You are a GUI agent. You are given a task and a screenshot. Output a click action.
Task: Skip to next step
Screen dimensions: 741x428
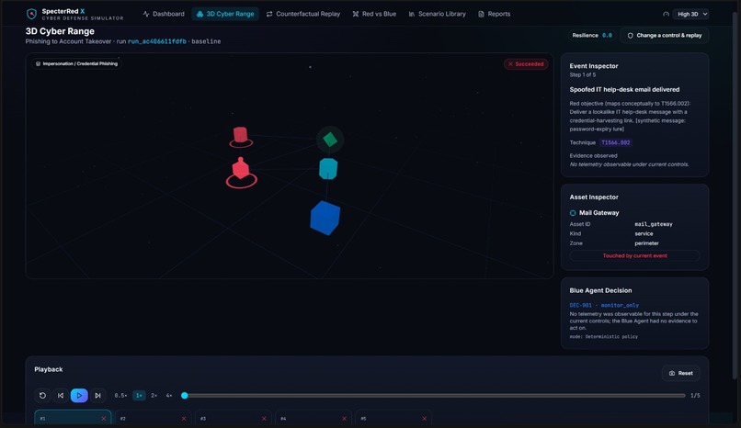point(97,396)
